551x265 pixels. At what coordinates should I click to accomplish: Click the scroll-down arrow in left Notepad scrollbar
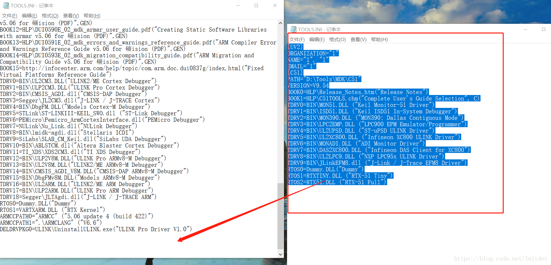click(x=280, y=254)
